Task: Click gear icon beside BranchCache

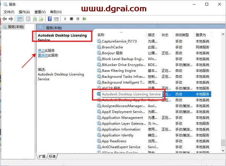Action: point(99,47)
